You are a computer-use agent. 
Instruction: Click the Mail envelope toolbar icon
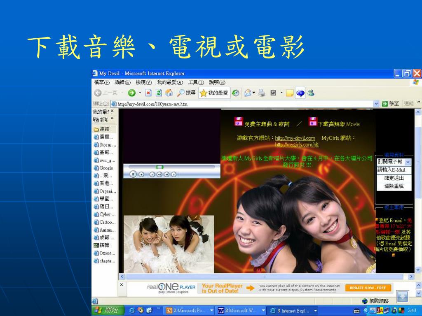coord(248,93)
